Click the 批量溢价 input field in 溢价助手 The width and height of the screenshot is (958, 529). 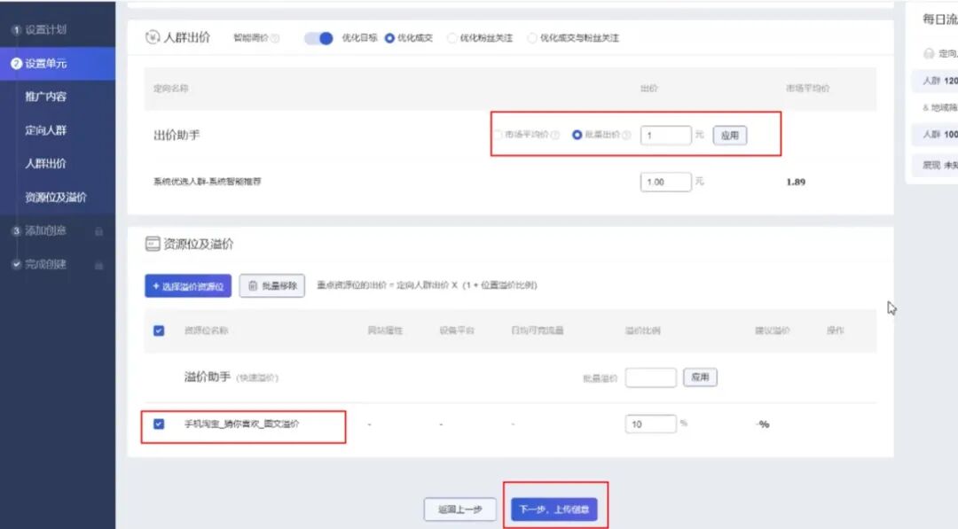point(650,377)
